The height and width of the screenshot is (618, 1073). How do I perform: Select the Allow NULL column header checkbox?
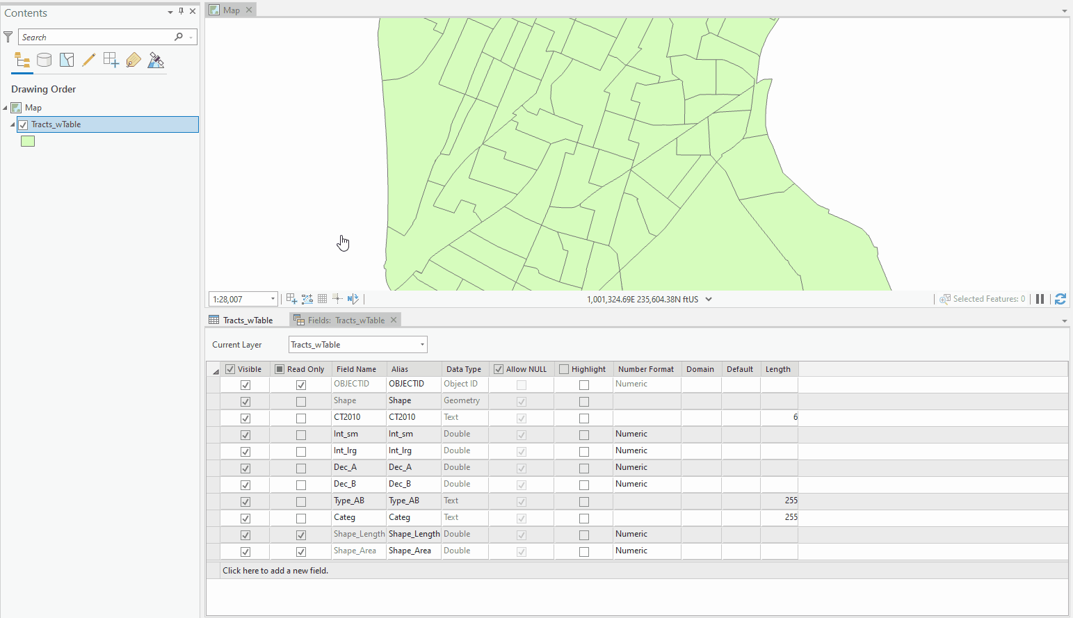click(498, 368)
